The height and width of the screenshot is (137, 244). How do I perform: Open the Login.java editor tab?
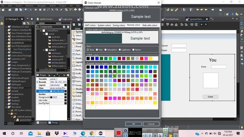(x=66, y=19)
